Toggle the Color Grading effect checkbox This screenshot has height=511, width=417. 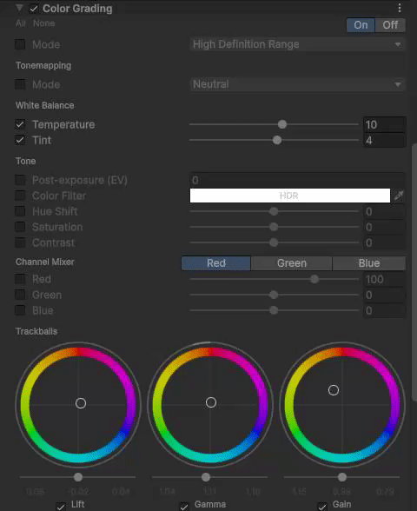tap(34, 9)
